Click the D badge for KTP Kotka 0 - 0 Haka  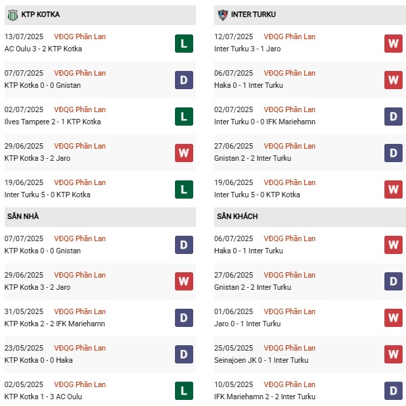(x=184, y=355)
